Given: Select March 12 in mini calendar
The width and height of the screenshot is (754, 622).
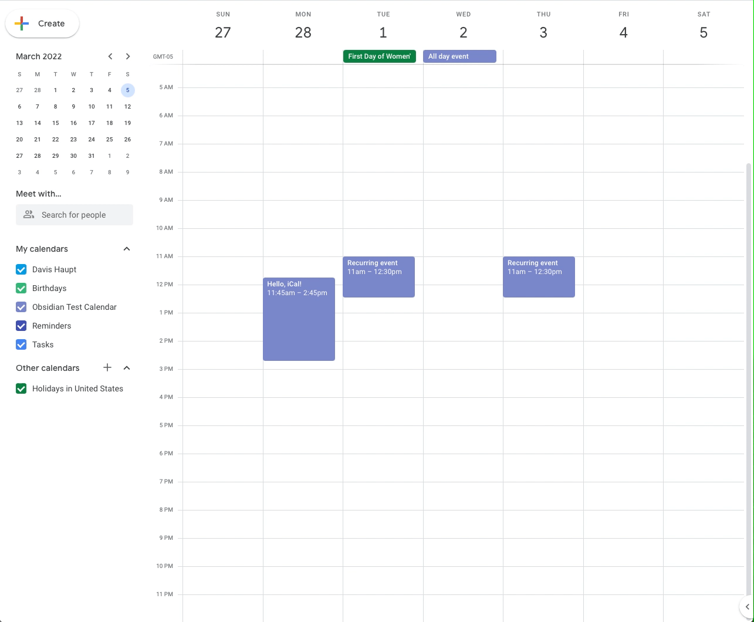Looking at the screenshot, I should 127,107.
